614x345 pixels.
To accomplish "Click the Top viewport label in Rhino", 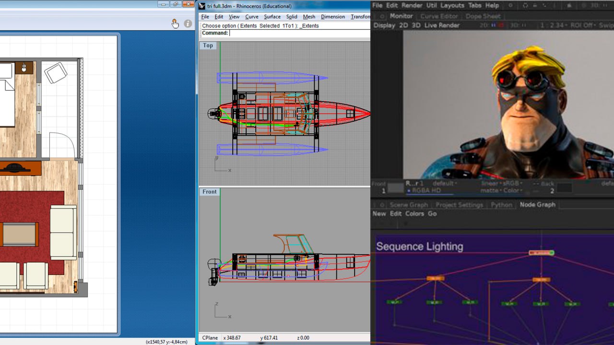I will click(208, 46).
